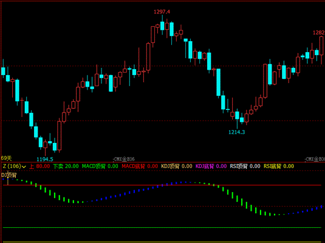Click the DJ顶背 signal marker label
The width and height of the screenshot is (325, 243).
coord(9,175)
